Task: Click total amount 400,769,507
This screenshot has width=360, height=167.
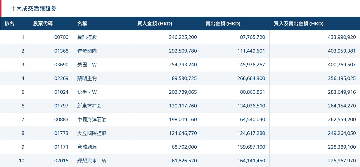Action: 342,65
